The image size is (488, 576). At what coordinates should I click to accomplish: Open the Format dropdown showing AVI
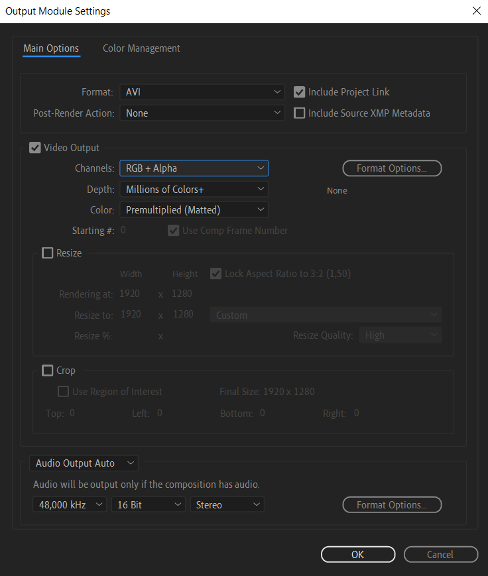202,92
